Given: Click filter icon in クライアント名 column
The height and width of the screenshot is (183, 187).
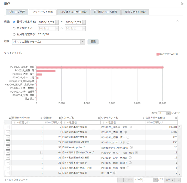Looking at the screenshot, I should (103, 123).
